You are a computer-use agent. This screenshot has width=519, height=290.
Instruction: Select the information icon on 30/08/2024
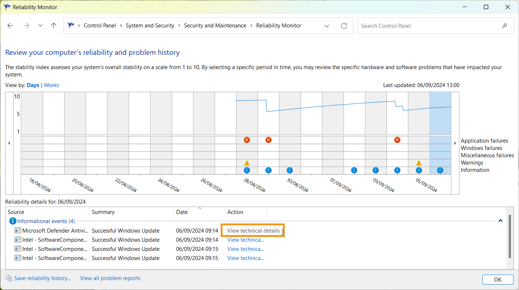(290, 170)
